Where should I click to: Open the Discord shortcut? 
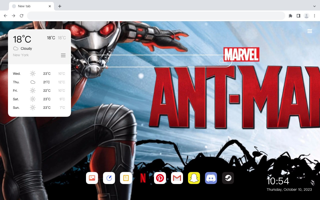pyautogui.click(x=211, y=178)
